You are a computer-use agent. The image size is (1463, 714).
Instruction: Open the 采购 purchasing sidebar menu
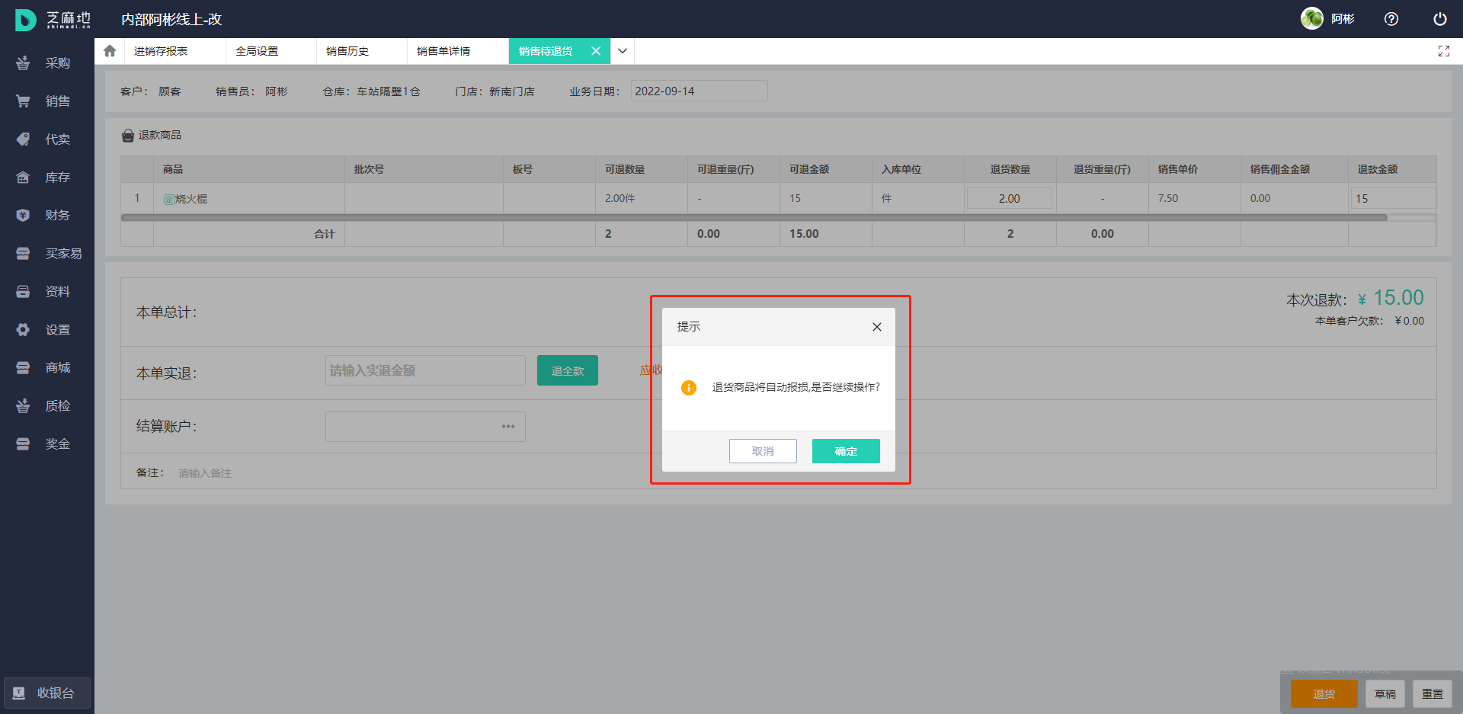pyautogui.click(x=46, y=63)
